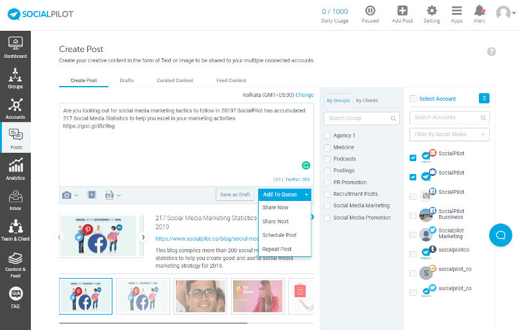The height and width of the screenshot is (330, 520).
Task: Select the man with glasses thumbnail
Action: point(200,296)
